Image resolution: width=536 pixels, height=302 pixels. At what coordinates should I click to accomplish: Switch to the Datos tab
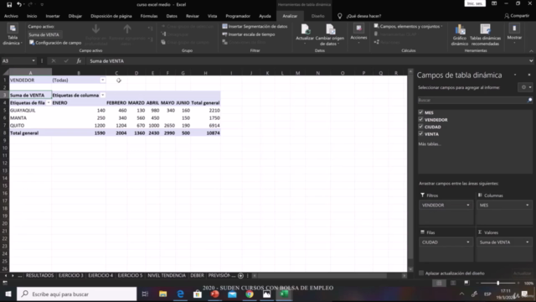click(x=172, y=16)
